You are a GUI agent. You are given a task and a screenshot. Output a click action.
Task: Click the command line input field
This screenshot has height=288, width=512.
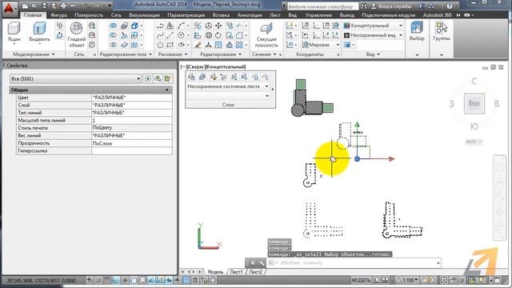[354, 263]
